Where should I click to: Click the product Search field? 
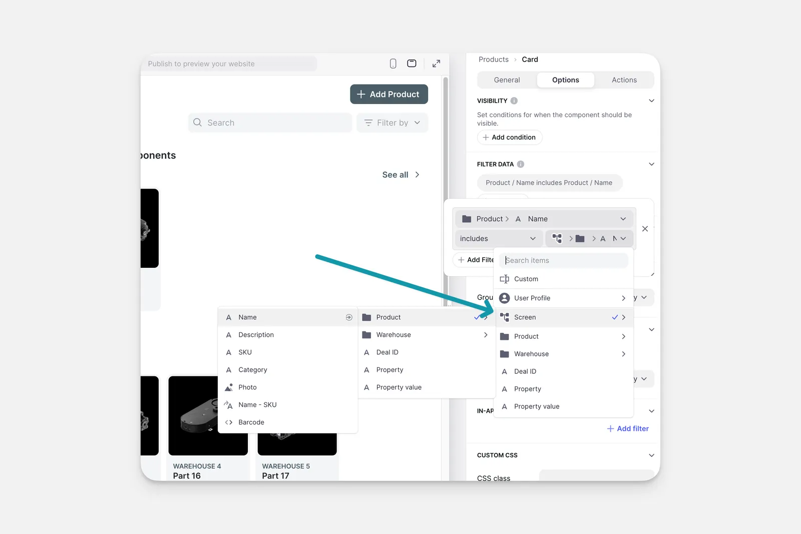(x=270, y=123)
